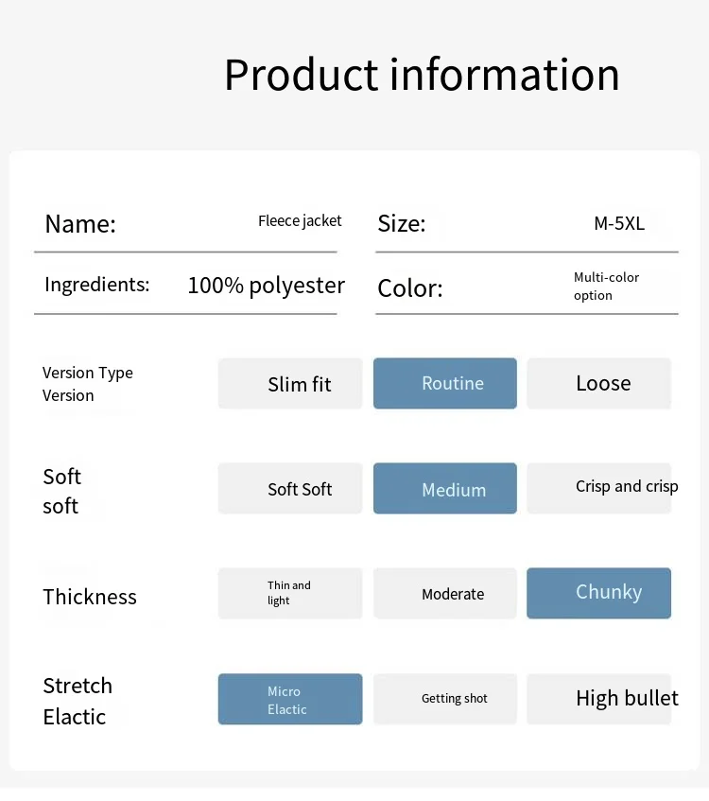
Task: Select the Micro Elactic stretch option
Action: (x=290, y=700)
